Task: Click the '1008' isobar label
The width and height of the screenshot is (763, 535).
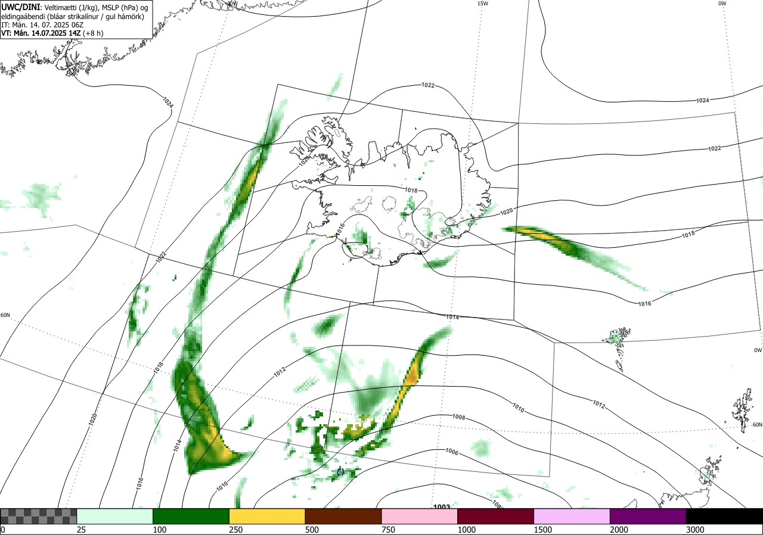Action: (x=458, y=416)
